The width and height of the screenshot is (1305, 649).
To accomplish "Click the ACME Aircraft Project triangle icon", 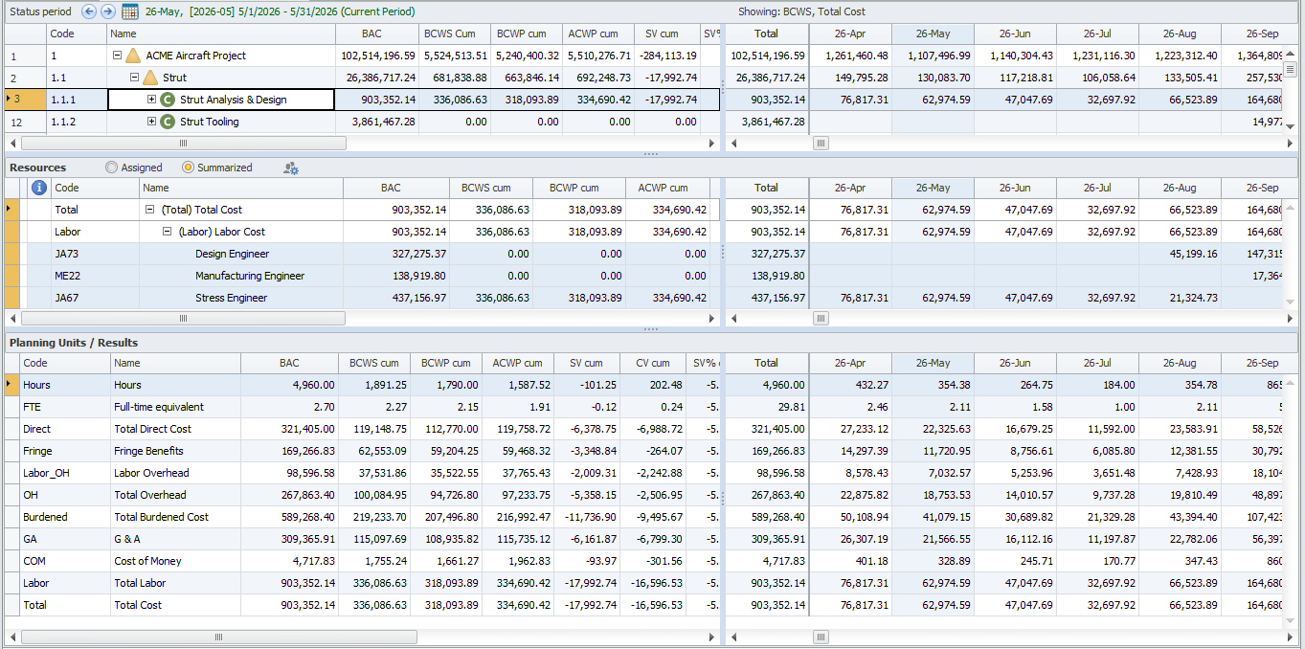I will click(x=133, y=56).
